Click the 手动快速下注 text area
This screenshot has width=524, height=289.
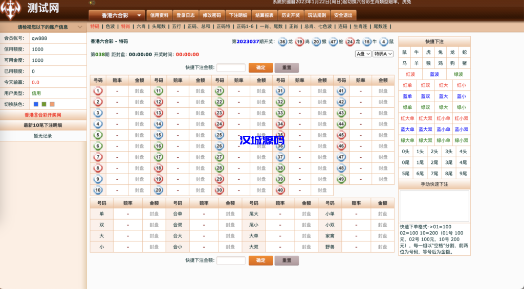coord(434,206)
